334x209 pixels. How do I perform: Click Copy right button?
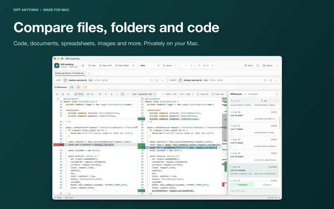coord(218,94)
